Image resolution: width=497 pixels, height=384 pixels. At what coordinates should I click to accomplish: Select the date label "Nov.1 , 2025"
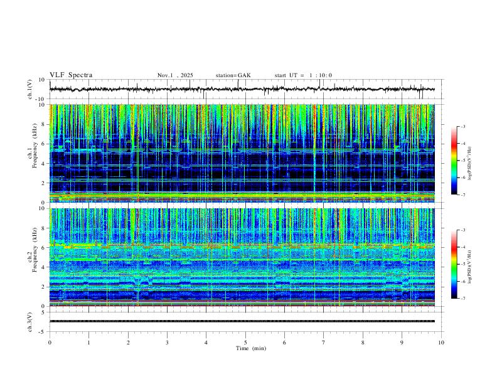(x=175, y=75)
